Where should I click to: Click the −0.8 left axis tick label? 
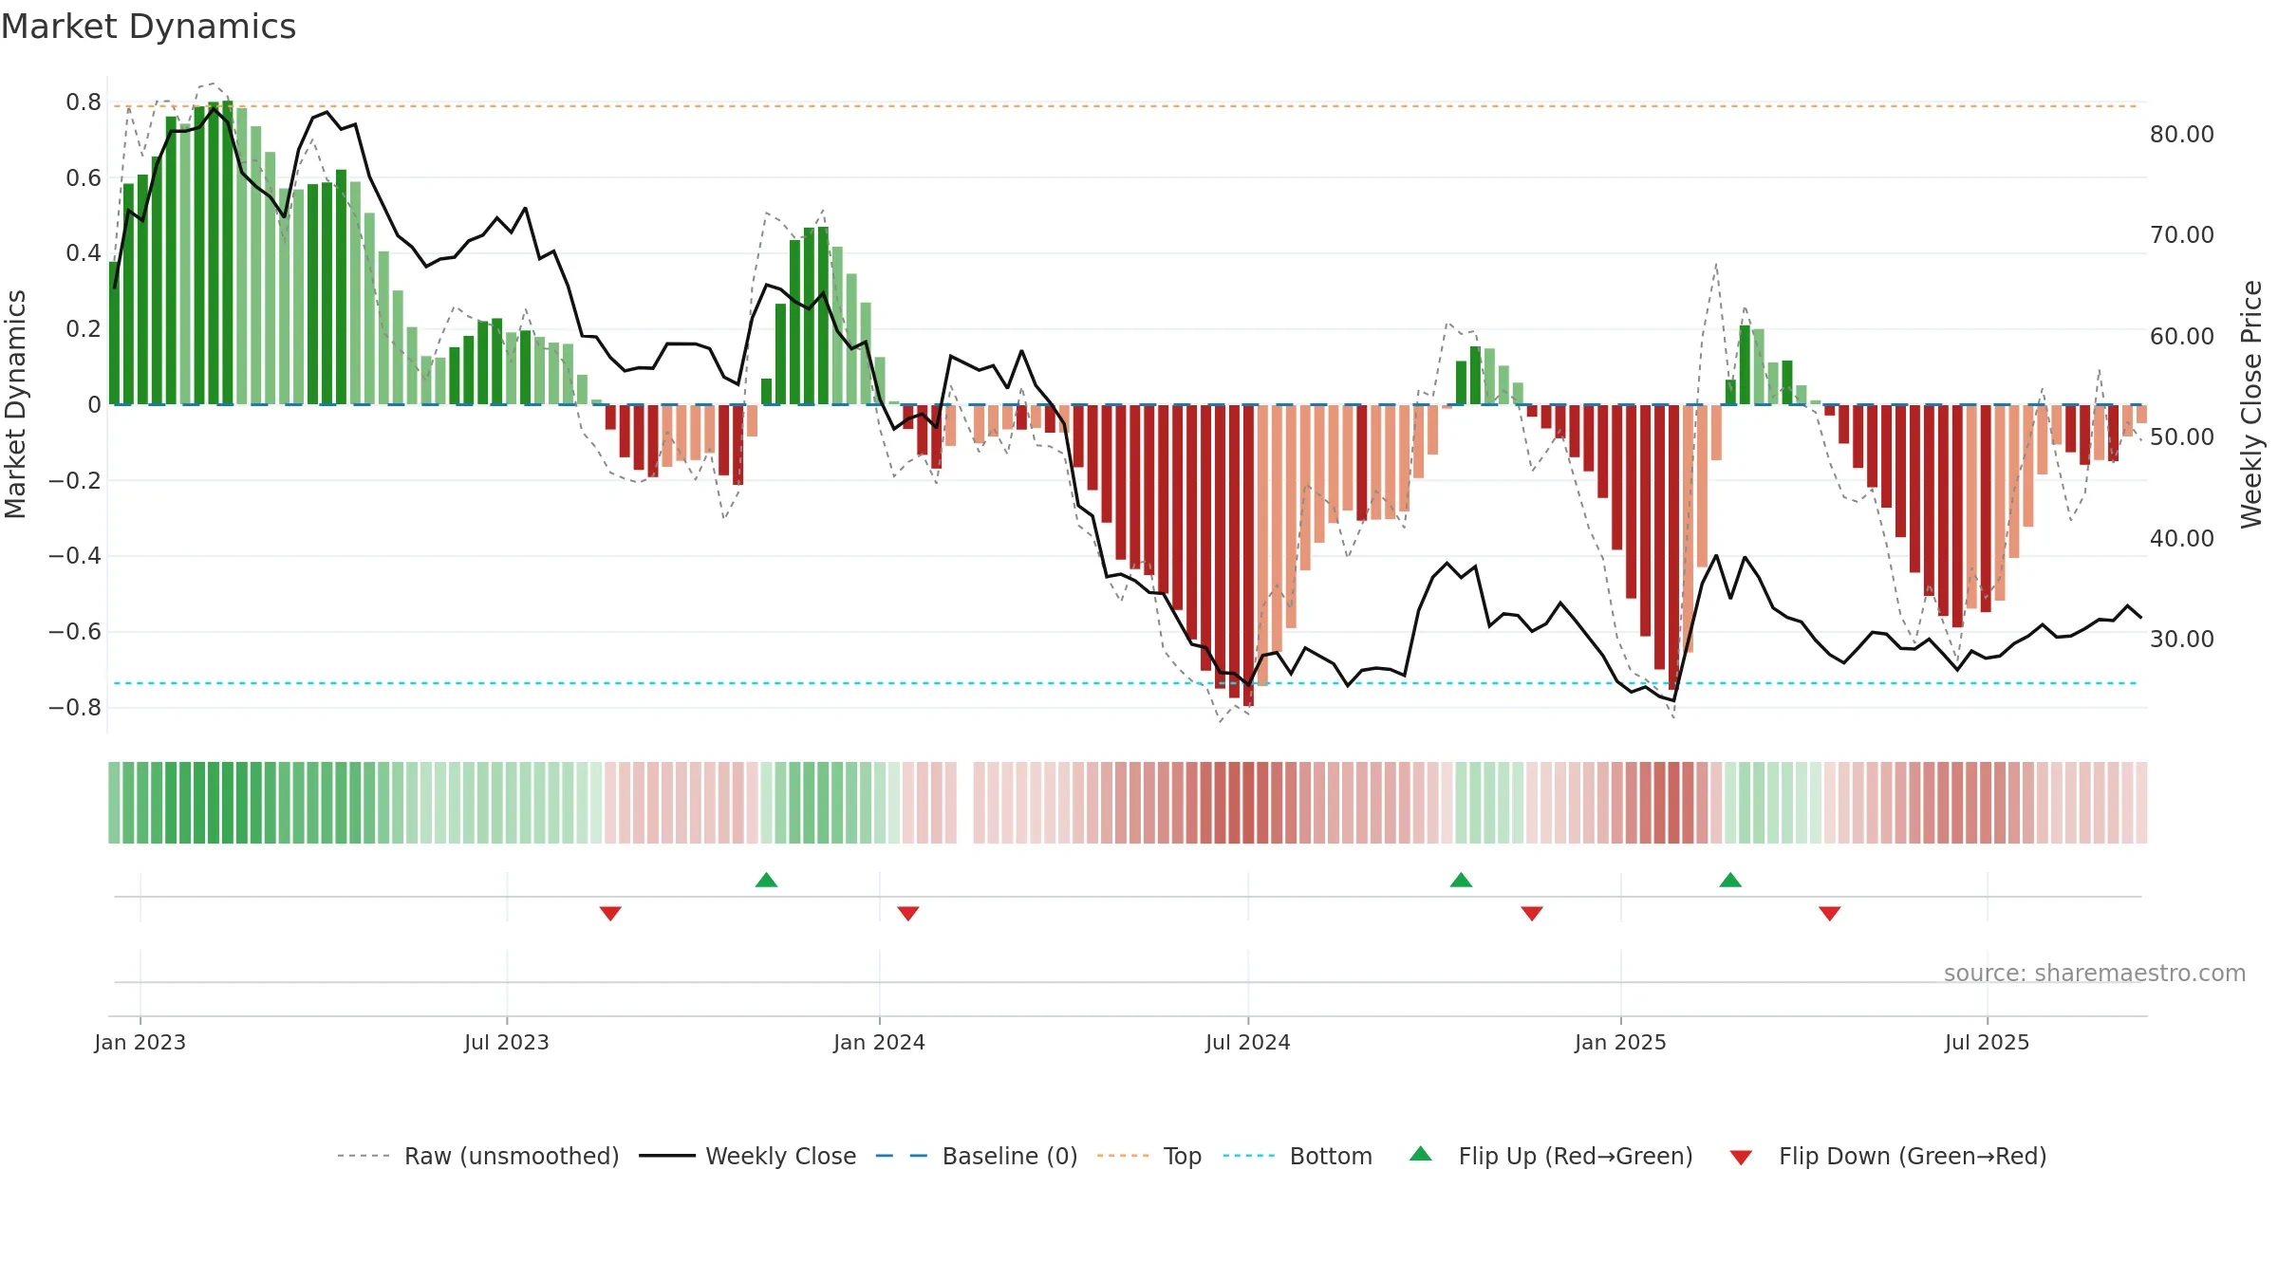74,707
